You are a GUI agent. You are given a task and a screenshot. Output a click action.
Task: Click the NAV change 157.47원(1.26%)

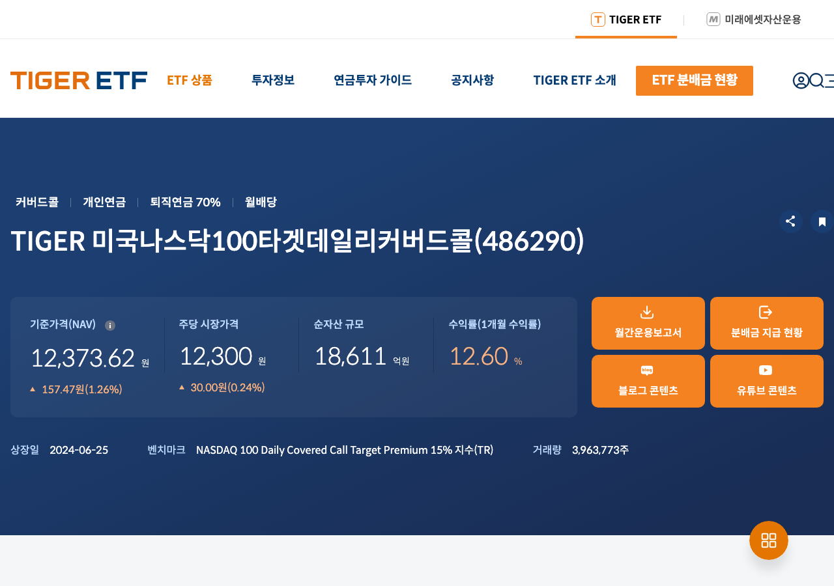(82, 389)
